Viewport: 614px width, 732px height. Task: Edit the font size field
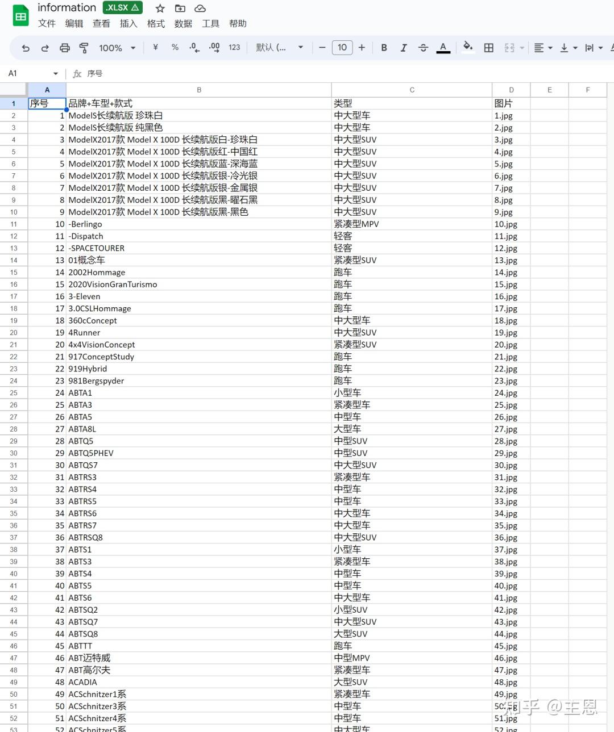pos(342,48)
